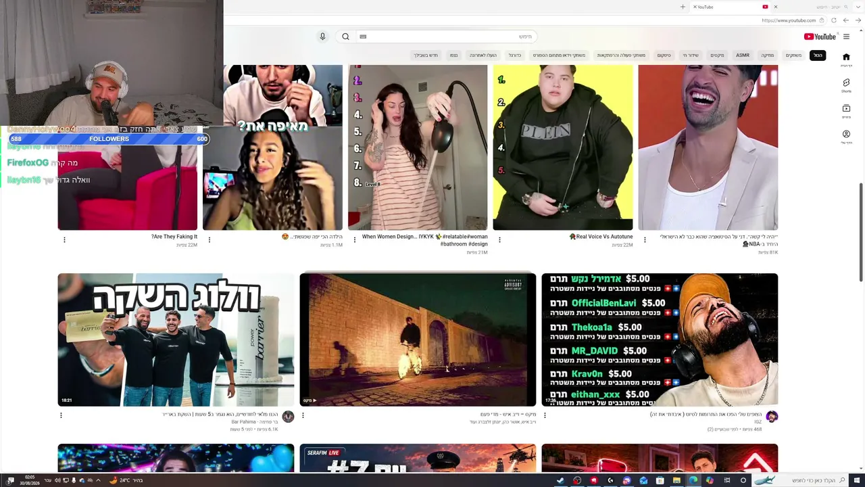This screenshot has height=487, width=865.
Task: Click the magnifier search button
Action: (345, 37)
